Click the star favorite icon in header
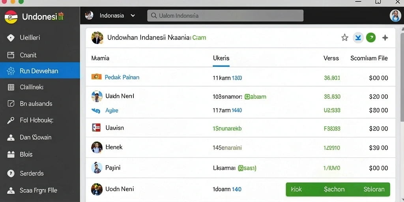Image resolution: width=404 pixels, height=202 pixels. [344, 38]
